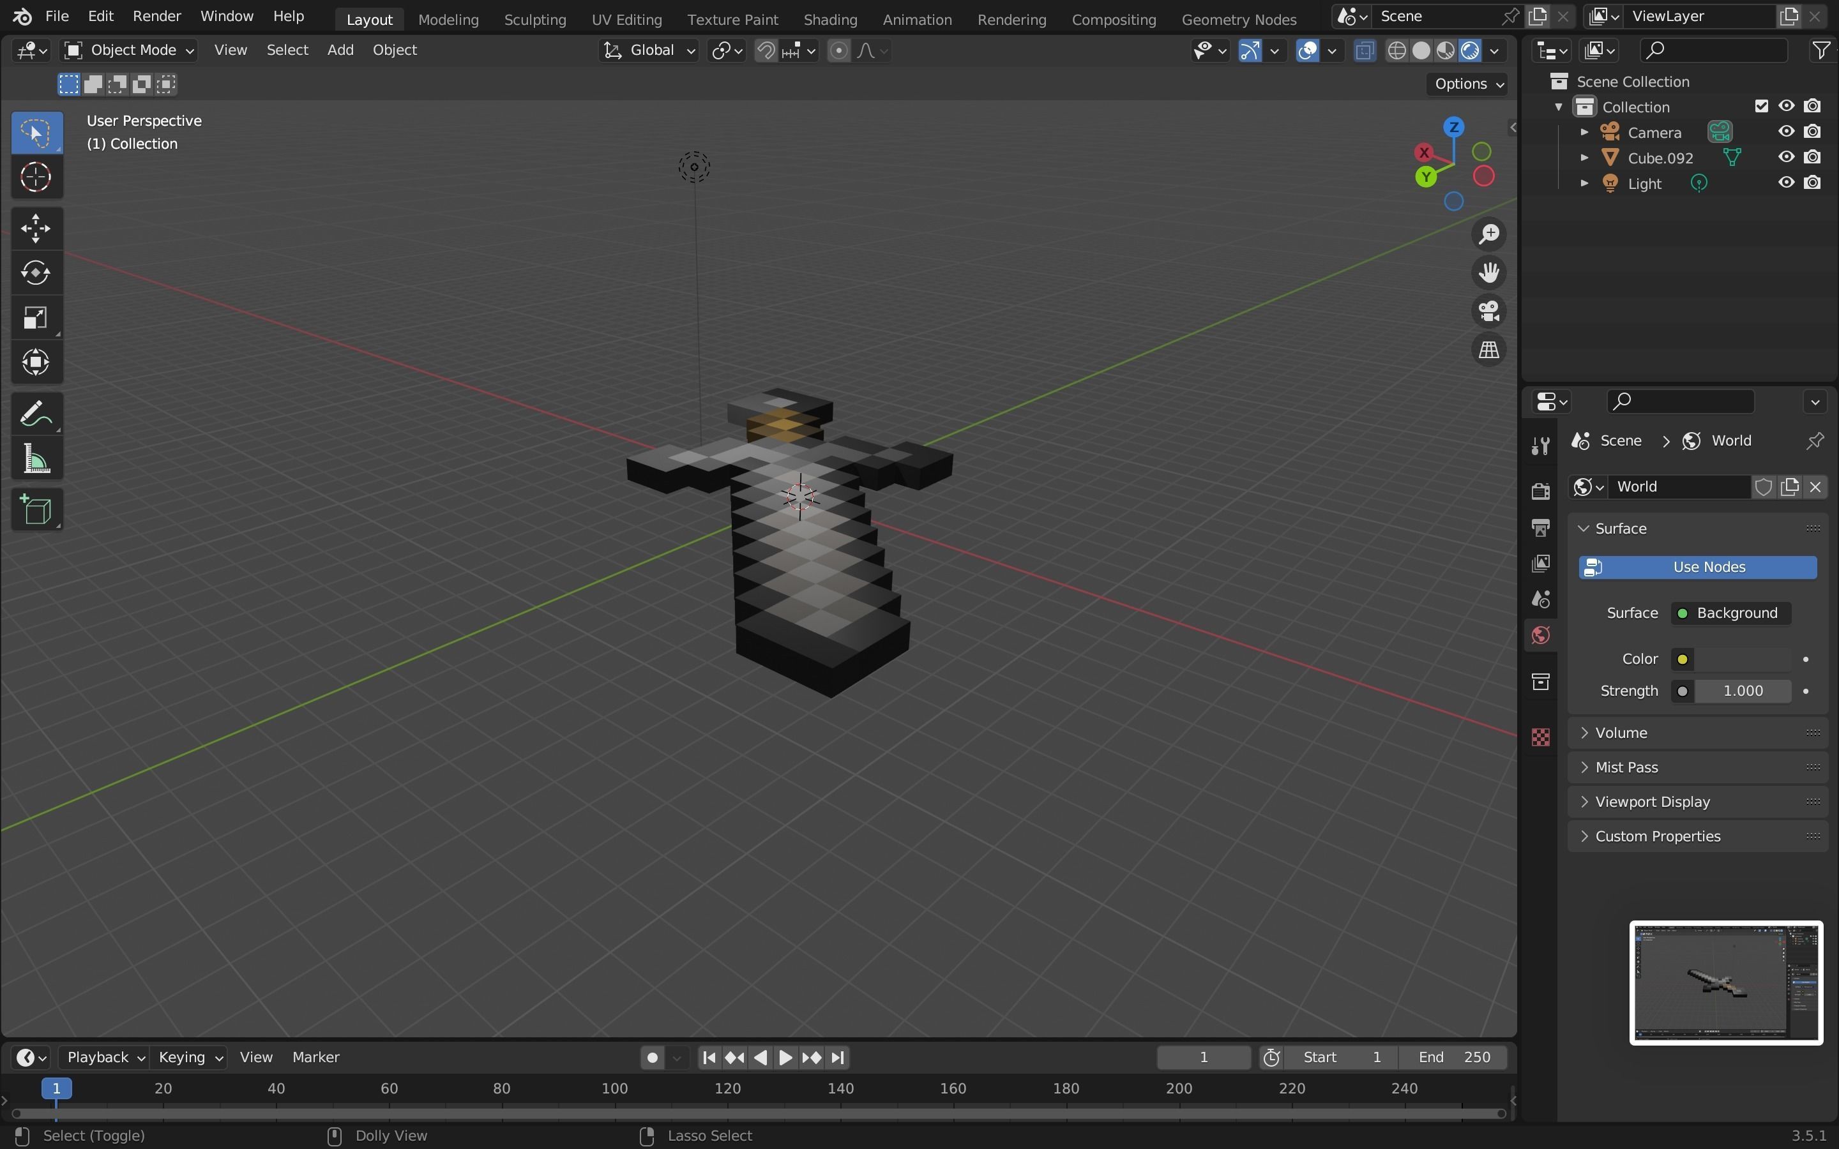Expand the Custom Properties panel
The image size is (1839, 1149).
point(1698,836)
